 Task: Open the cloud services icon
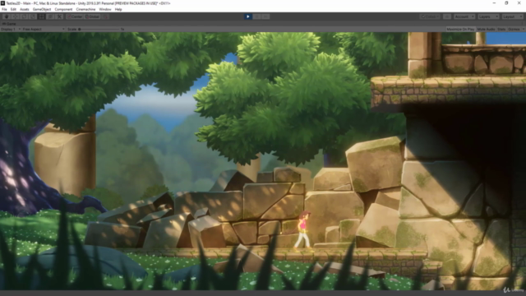pos(447,16)
